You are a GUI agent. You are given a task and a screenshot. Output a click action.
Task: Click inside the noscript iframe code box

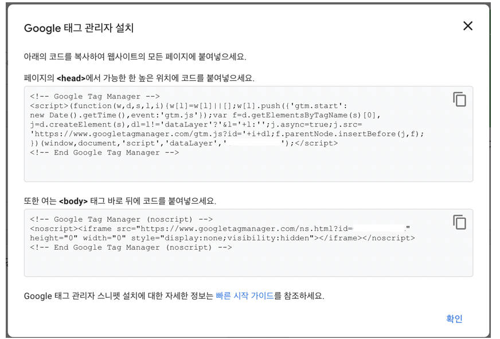[248, 243]
